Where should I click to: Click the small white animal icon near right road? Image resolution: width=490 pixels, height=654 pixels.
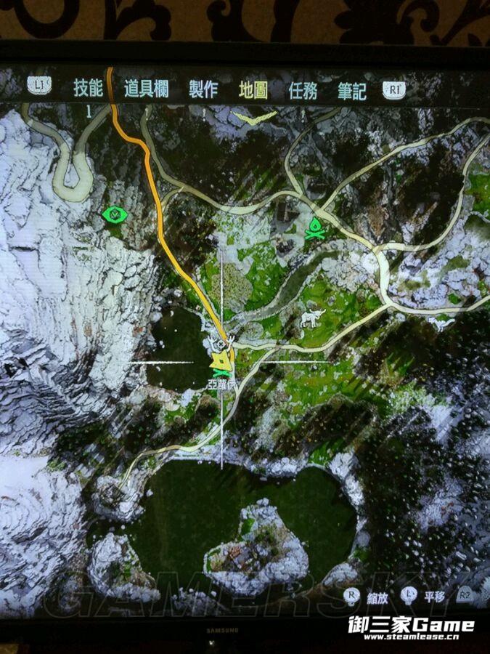(x=441, y=323)
